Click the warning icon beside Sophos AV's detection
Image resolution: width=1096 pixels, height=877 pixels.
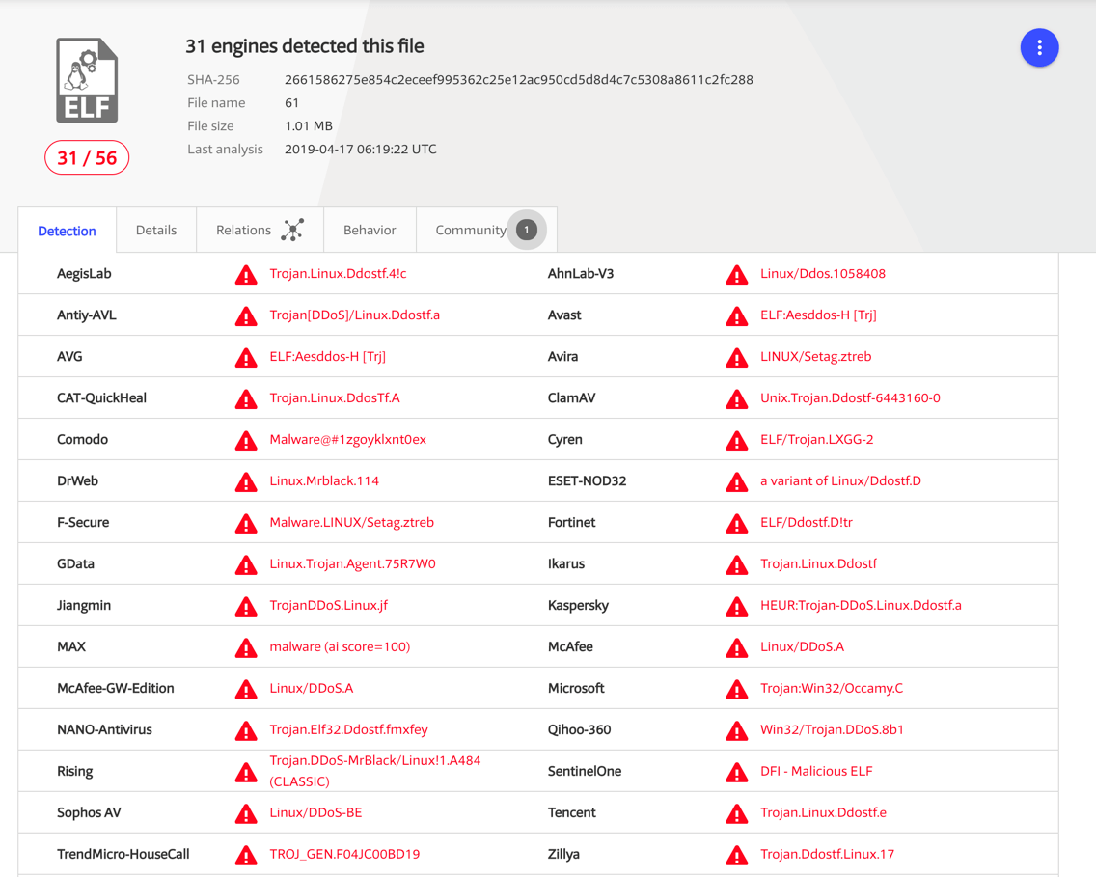[245, 813]
